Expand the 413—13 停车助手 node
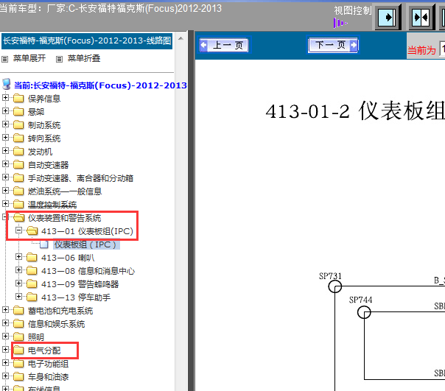445x391 pixels. [18, 297]
